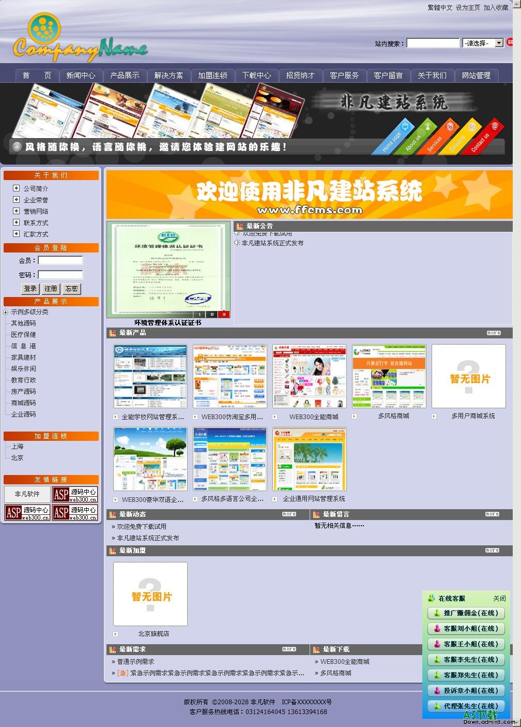Click arrow icon beside 企业荣誉
521x727 pixels.
(x=17, y=200)
